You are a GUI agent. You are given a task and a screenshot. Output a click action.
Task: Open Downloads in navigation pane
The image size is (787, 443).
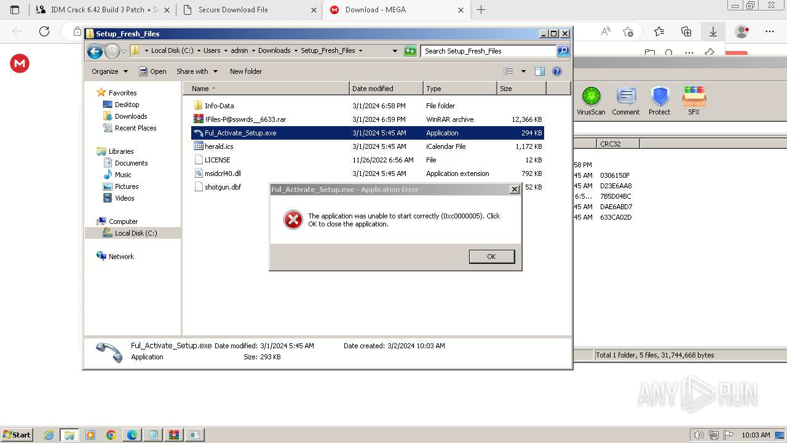point(131,116)
